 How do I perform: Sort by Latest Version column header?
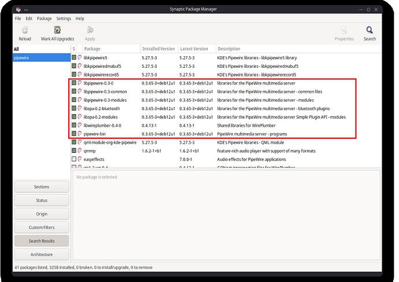click(x=197, y=49)
